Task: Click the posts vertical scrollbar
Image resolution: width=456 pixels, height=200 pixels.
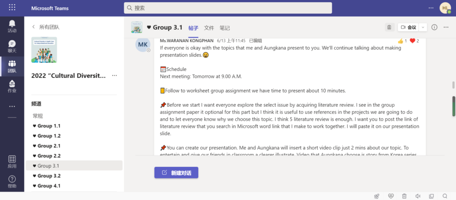Action: (x=454, y=106)
